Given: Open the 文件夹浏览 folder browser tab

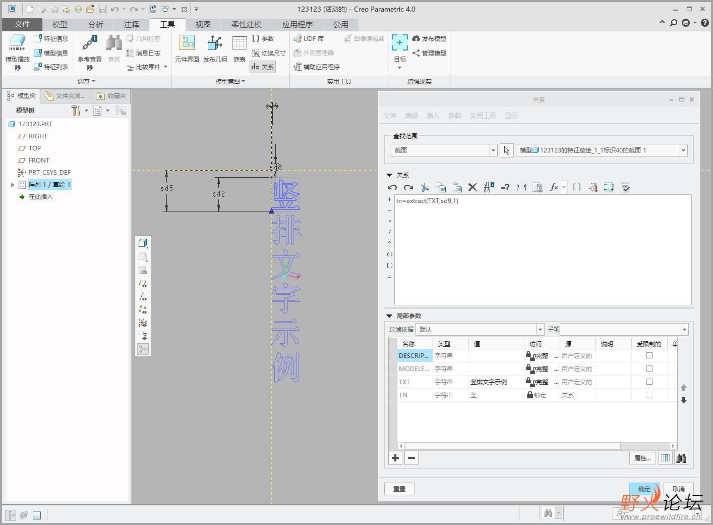Looking at the screenshot, I should point(66,96).
